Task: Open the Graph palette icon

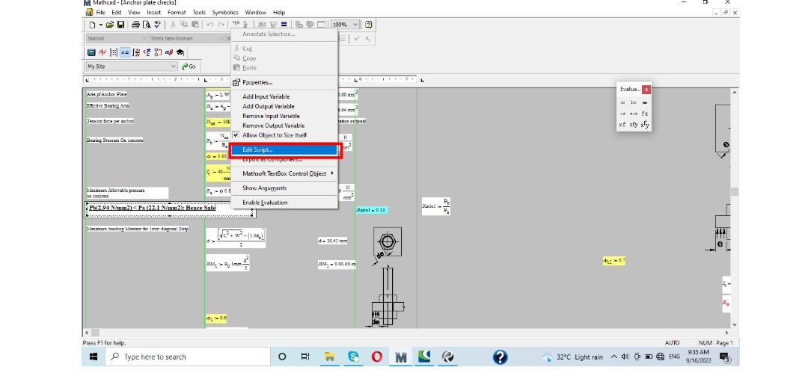Action: click(102, 53)
